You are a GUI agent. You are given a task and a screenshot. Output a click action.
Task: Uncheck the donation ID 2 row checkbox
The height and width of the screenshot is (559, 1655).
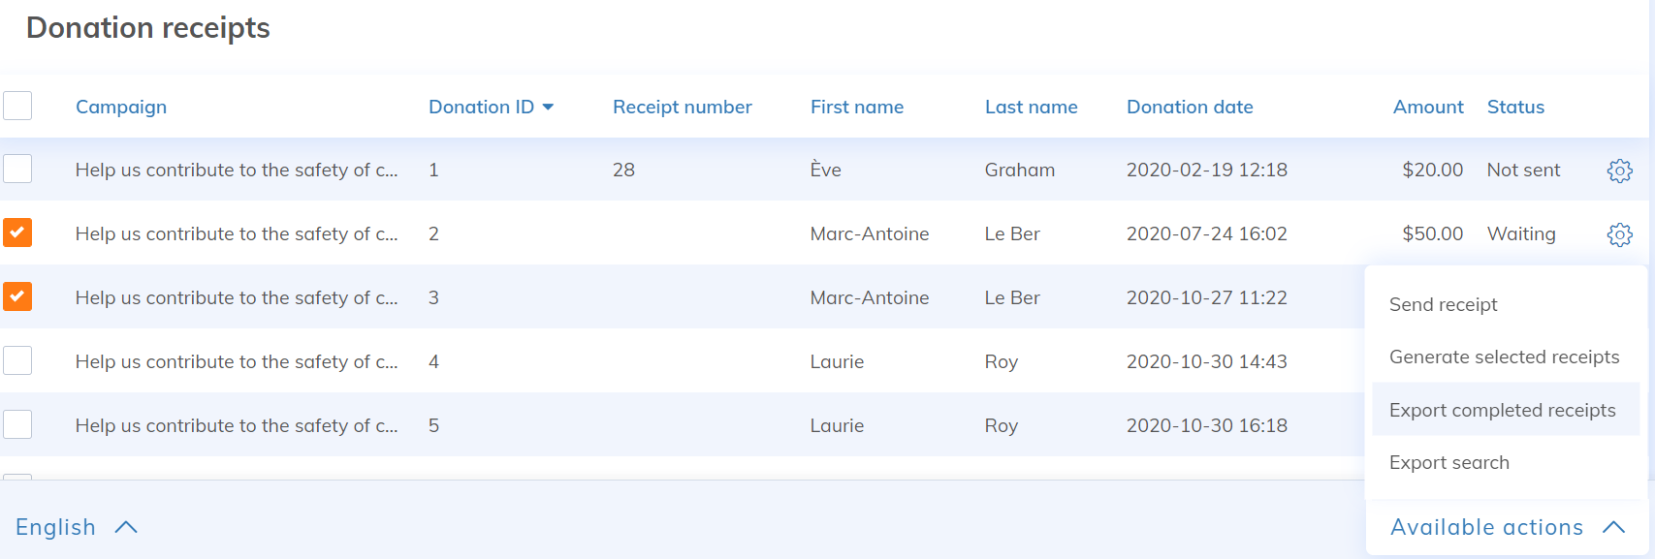pos(17,233)
